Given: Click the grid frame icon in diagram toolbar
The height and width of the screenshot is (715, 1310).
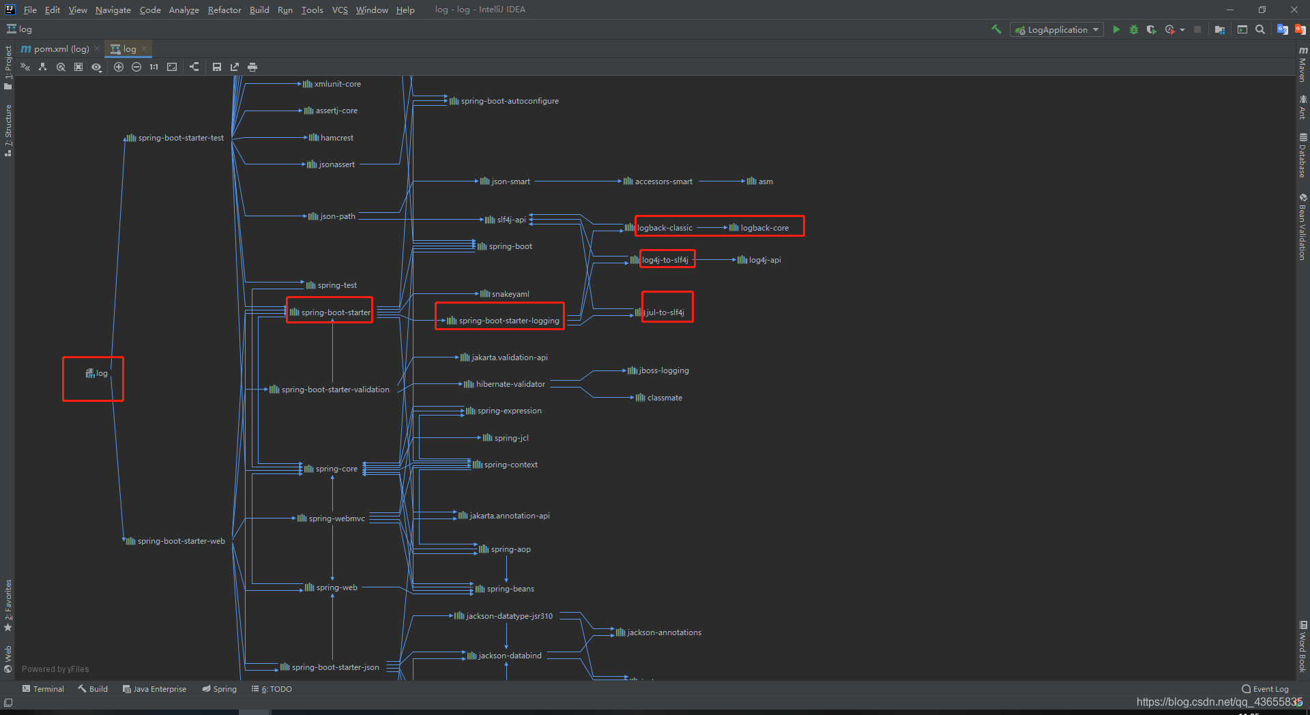Looking at the screenshot, I should click(x=78, y=67).
